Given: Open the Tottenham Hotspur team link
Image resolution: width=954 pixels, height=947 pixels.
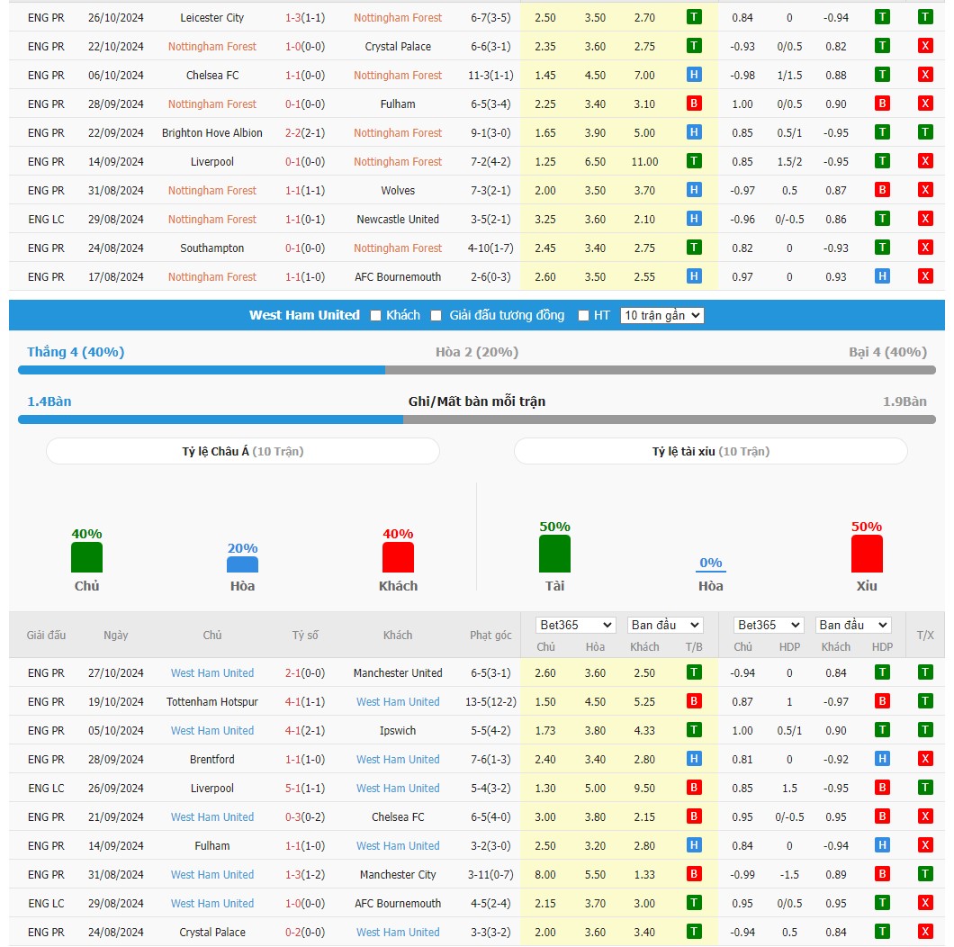Looking at the screenshot, I should pos(211,702).
